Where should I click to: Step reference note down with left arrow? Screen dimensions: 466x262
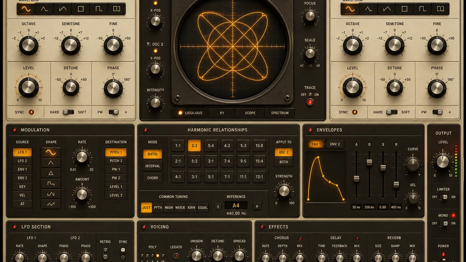(218, 206)
